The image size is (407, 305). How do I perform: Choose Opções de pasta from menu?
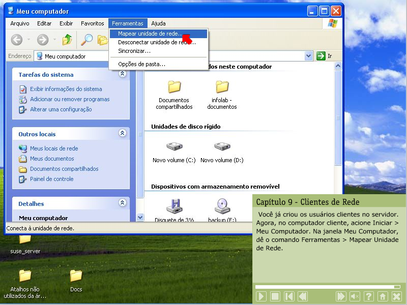(141, 64)
